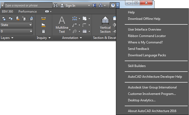This screenshot has width=189, height=115.
Task: Open the numbered tag dropdown arrow
Action: pos(79,31)
